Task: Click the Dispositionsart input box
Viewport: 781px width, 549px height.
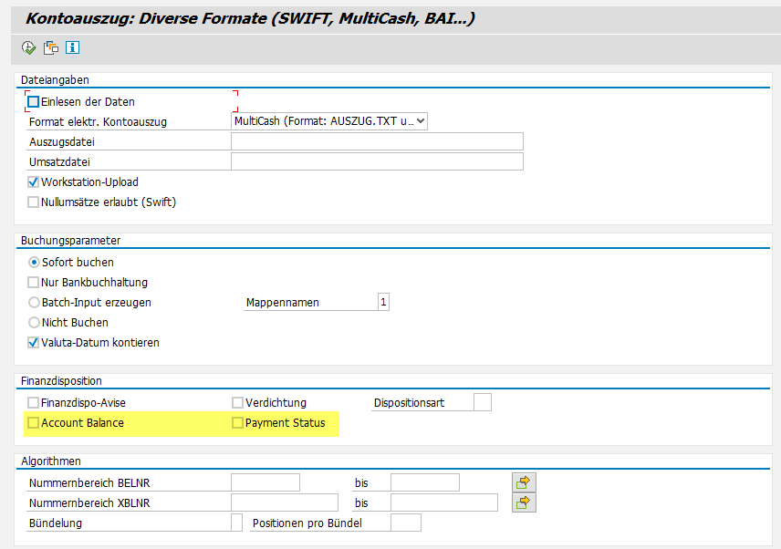Action: point(483,402)
